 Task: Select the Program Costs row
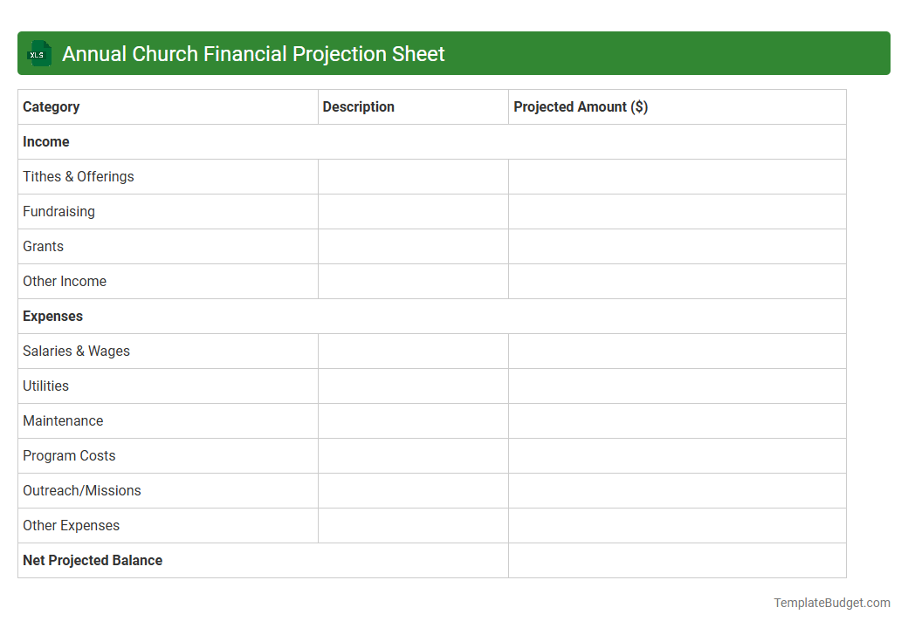click(x=69, y=455)
